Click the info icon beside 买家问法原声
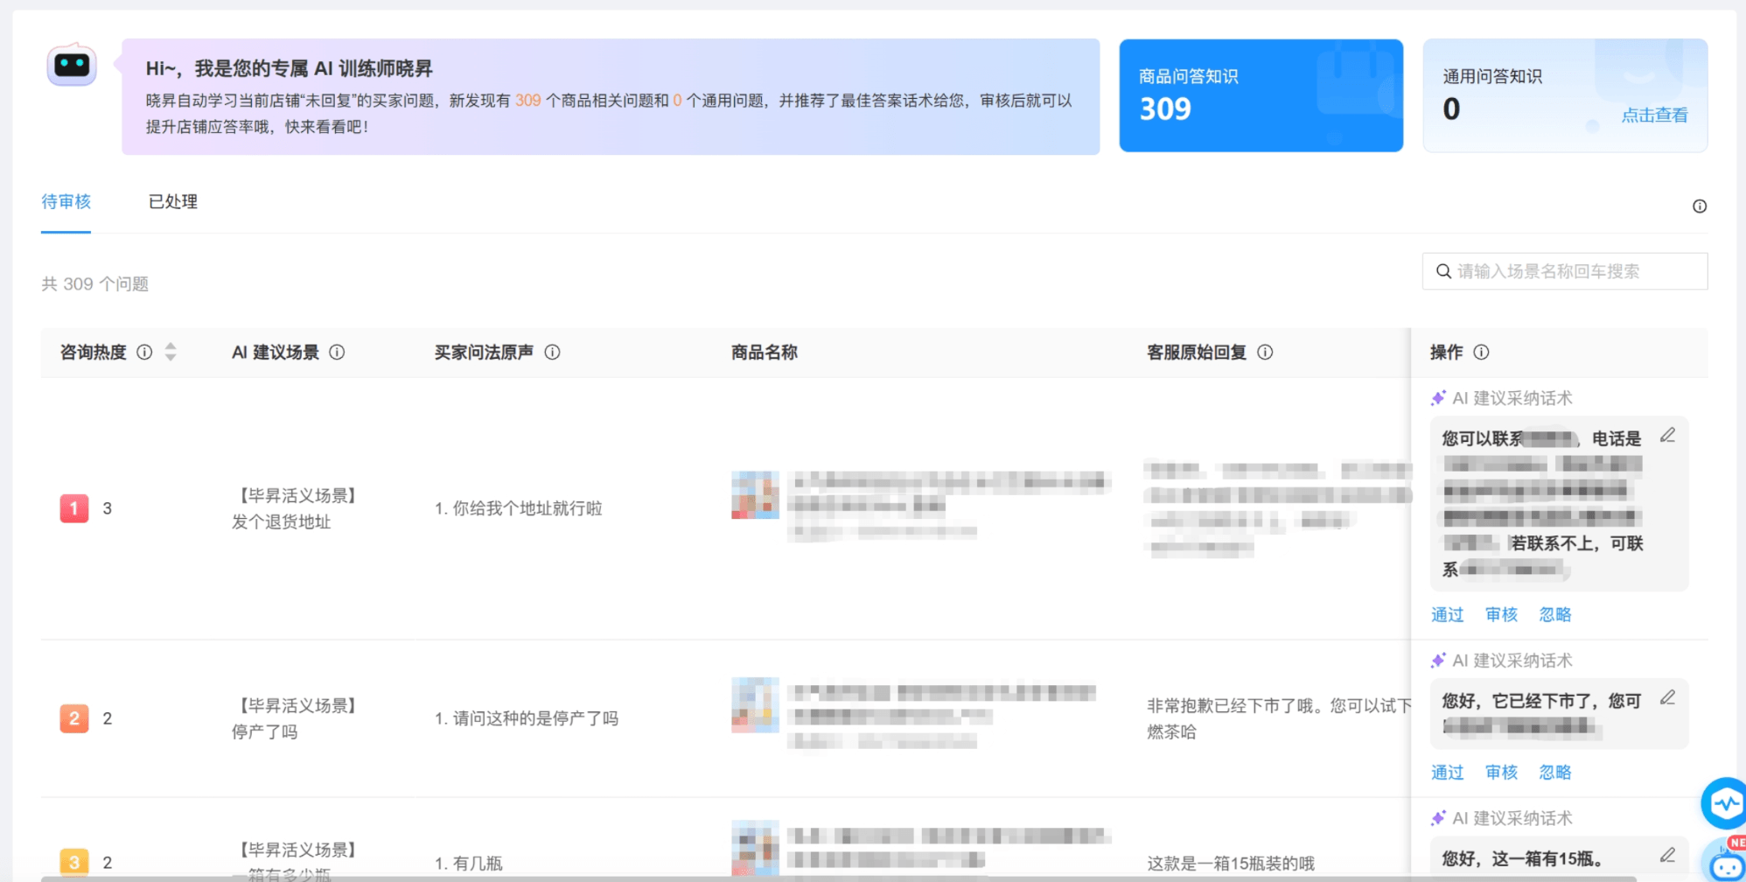This screenshot has width=1746, height=882. tap(552, 352)
